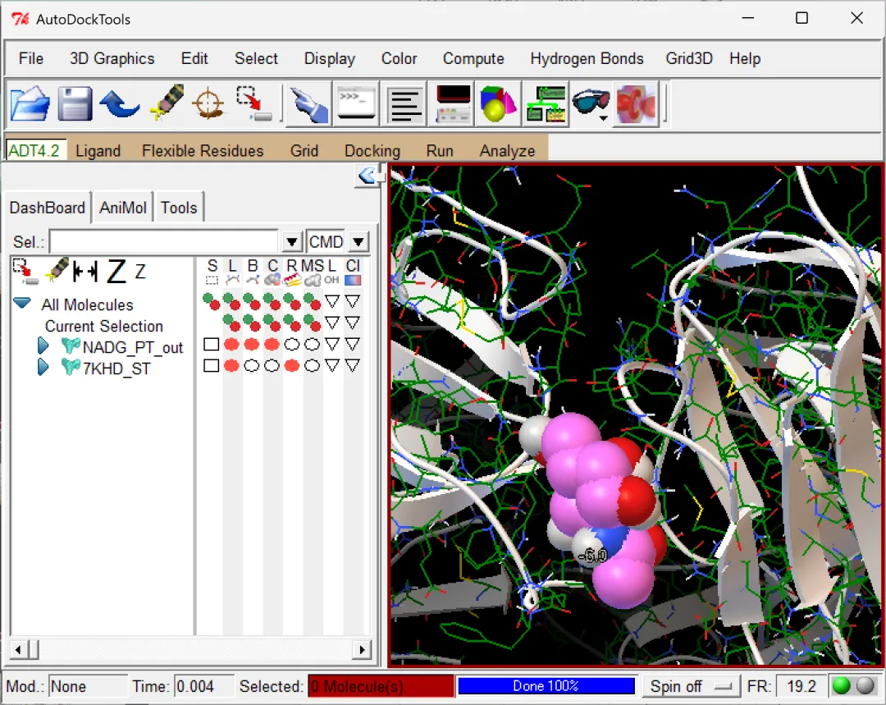Toggle CPK display for NADG_PT_out
Screen dimensions: 886x705
tap(272, 345)
